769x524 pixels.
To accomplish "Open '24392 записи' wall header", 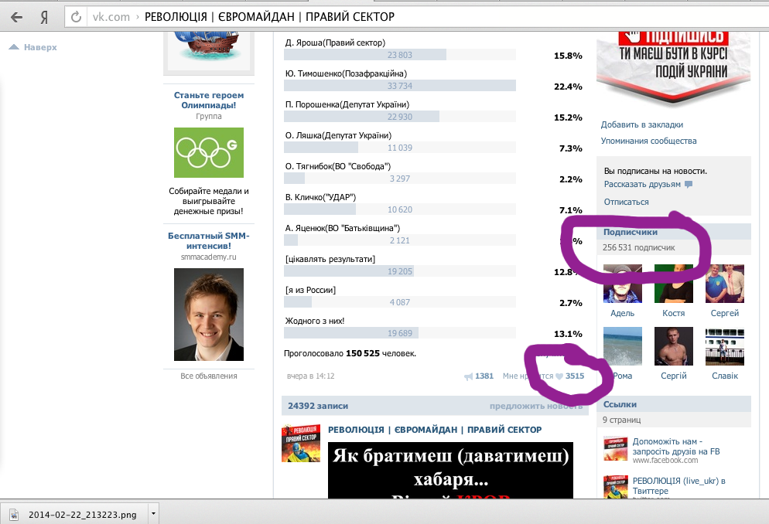I will pos(318,406).
